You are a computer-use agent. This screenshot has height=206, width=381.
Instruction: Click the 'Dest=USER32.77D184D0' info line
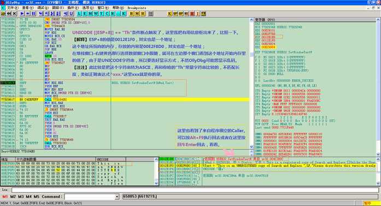18,151
